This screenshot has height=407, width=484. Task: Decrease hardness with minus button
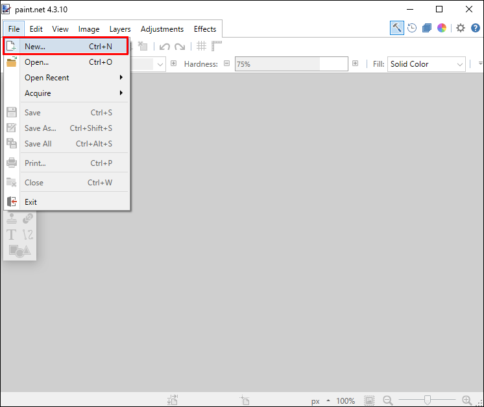pos(227,64)
